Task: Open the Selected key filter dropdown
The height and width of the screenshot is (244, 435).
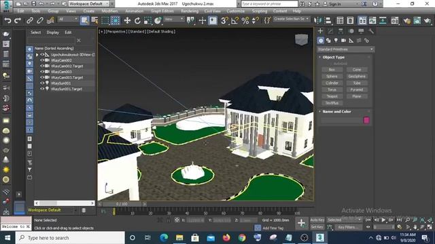Action: [345, 220]
